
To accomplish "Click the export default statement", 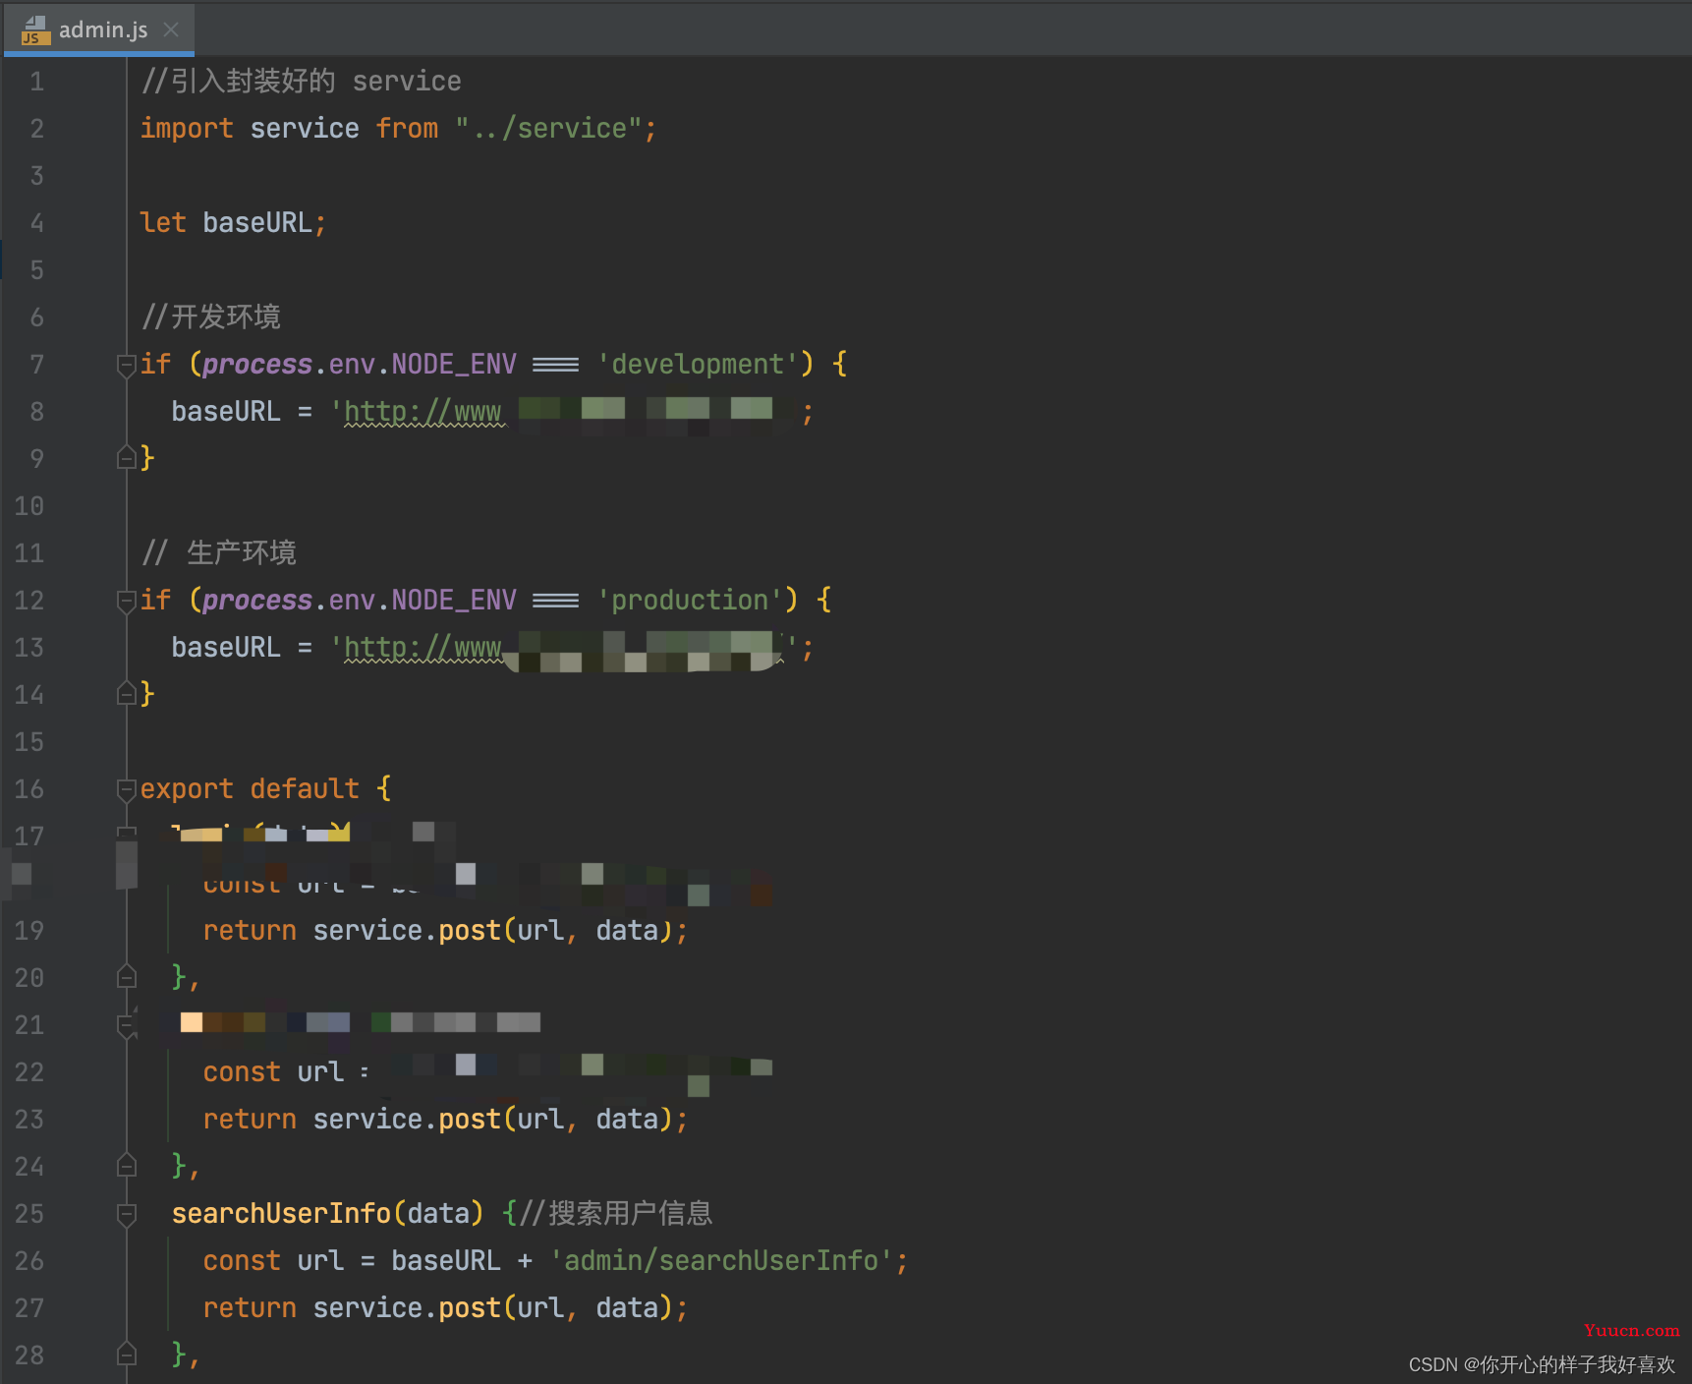I will (250, 789).
